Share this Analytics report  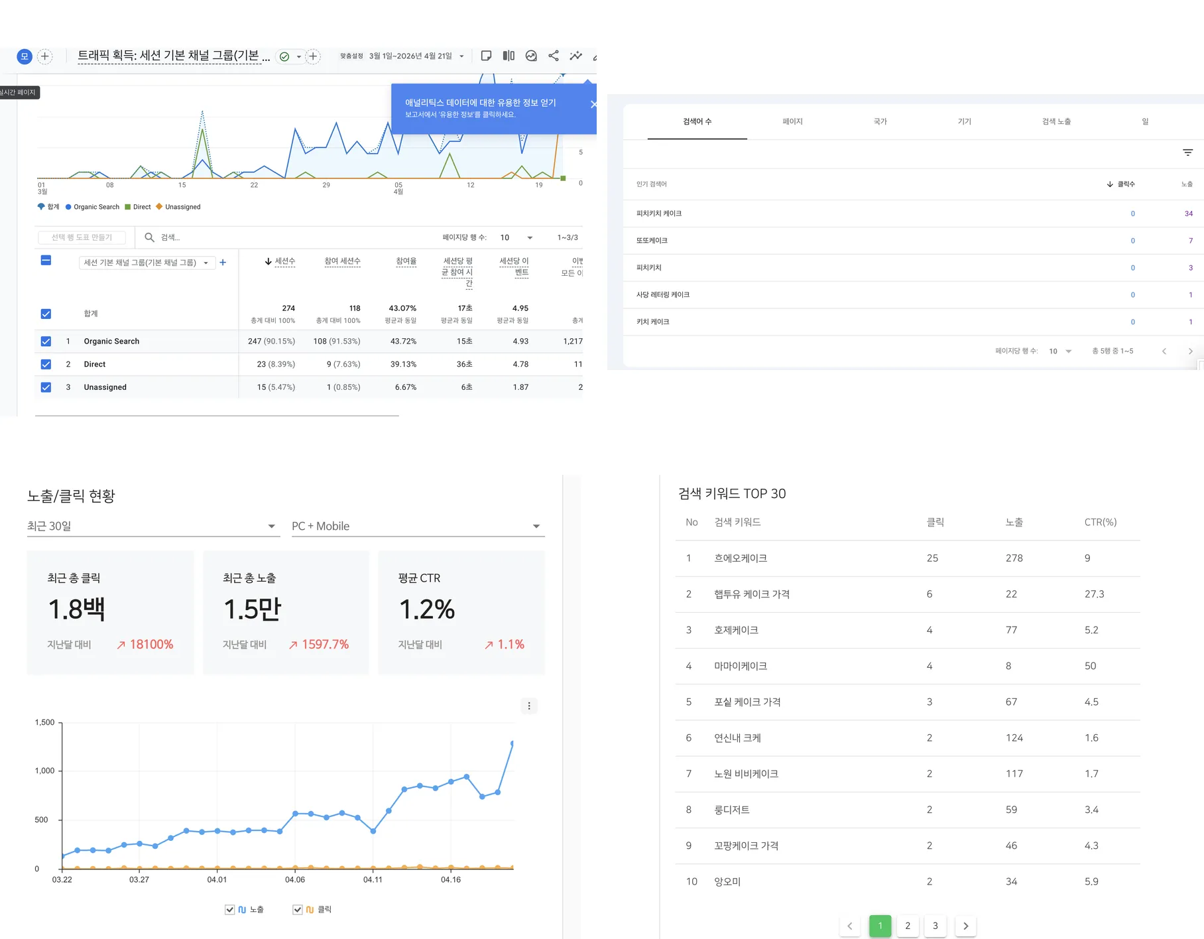tap(554, 56)
